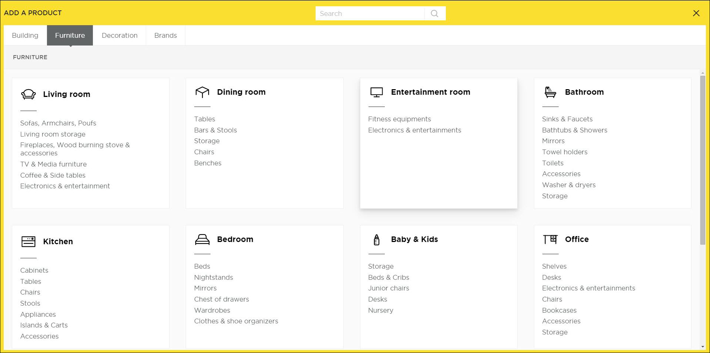Open Washer & dryers
710x353 pixels.
pyautogui.click(x=569, y=185)
